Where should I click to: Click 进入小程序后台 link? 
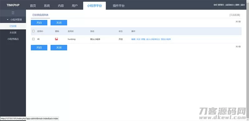[x=153, y=39]
